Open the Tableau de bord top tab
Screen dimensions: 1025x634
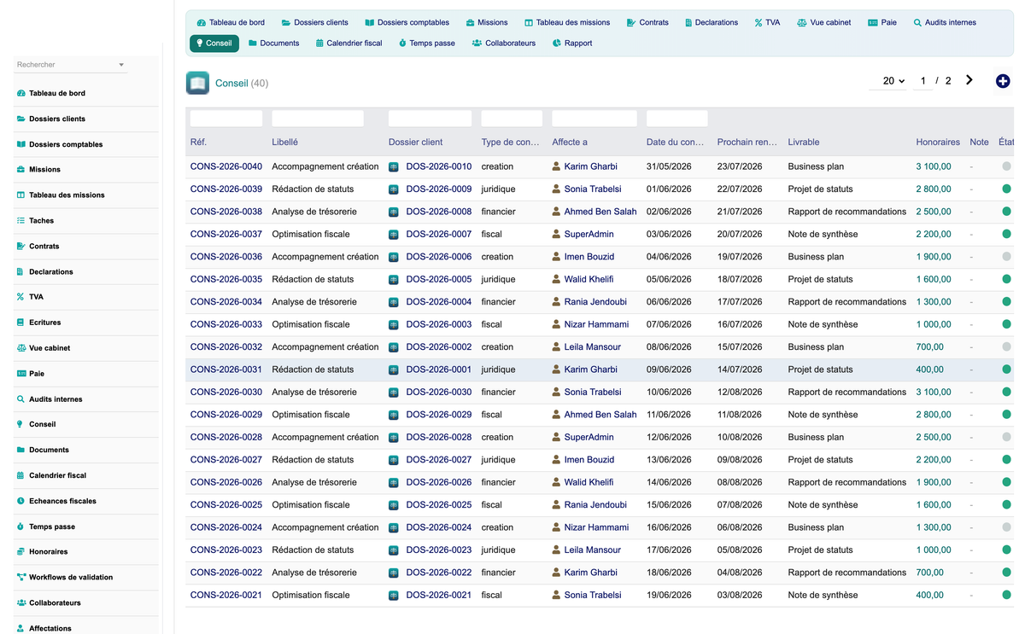click(231, 22)
